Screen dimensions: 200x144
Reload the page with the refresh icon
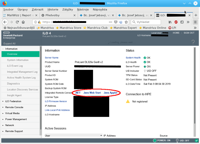pyautogui.click(x=17, y=22)
